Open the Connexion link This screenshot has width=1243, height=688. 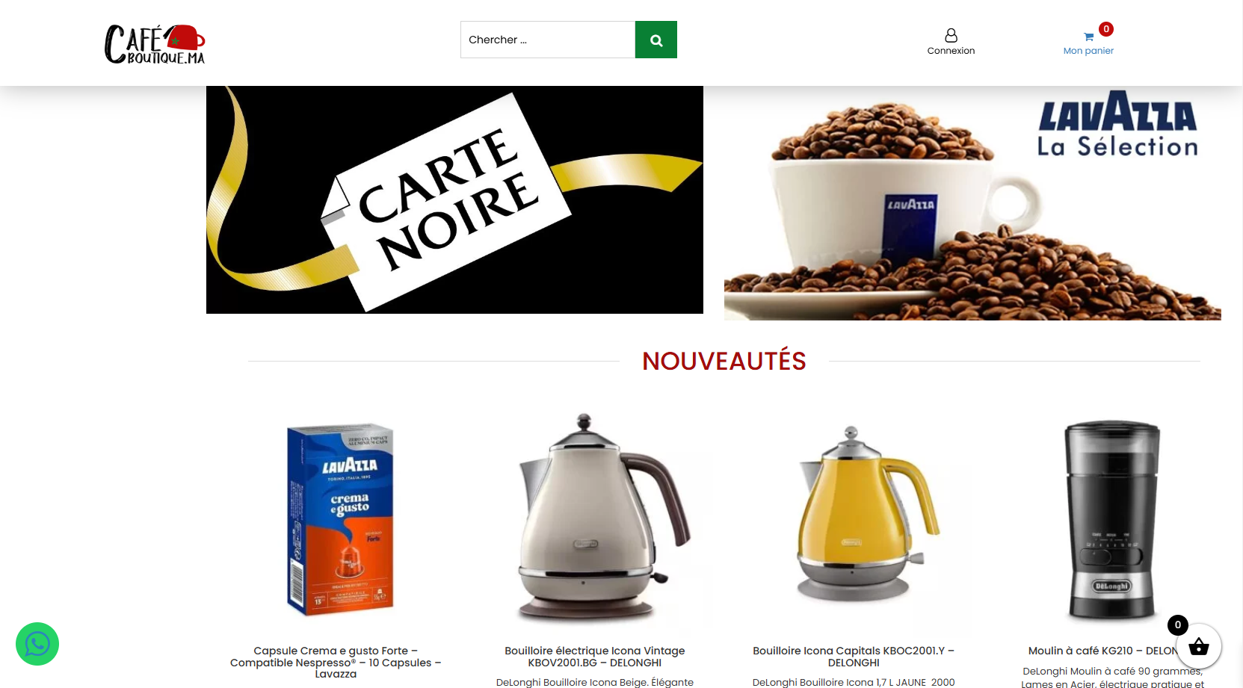pos(951,51)
